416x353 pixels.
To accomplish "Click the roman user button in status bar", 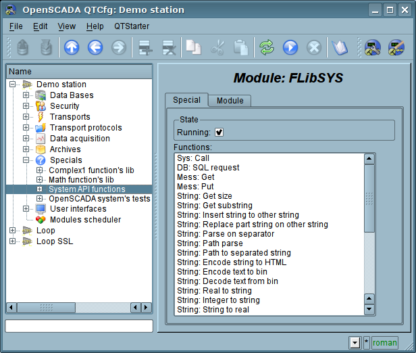I will coord(385,343).
